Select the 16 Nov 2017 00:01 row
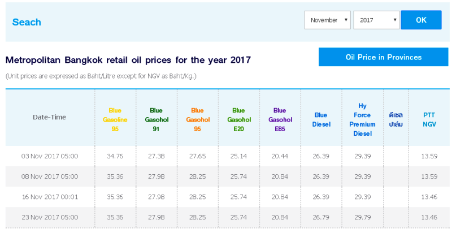 [228, 197]
